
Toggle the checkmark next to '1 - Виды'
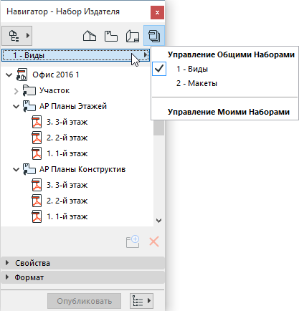pyautogui.click(x=159, y=69)
